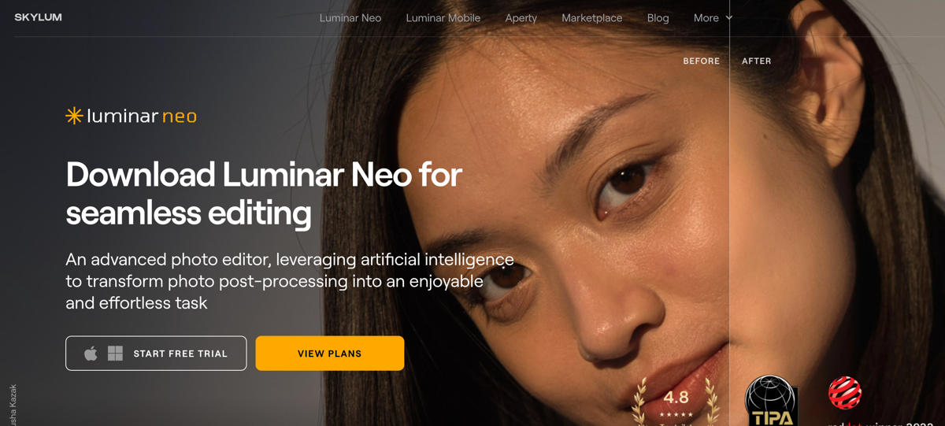Click the before/after divider line
945x426 pixels.
(729, 213)
